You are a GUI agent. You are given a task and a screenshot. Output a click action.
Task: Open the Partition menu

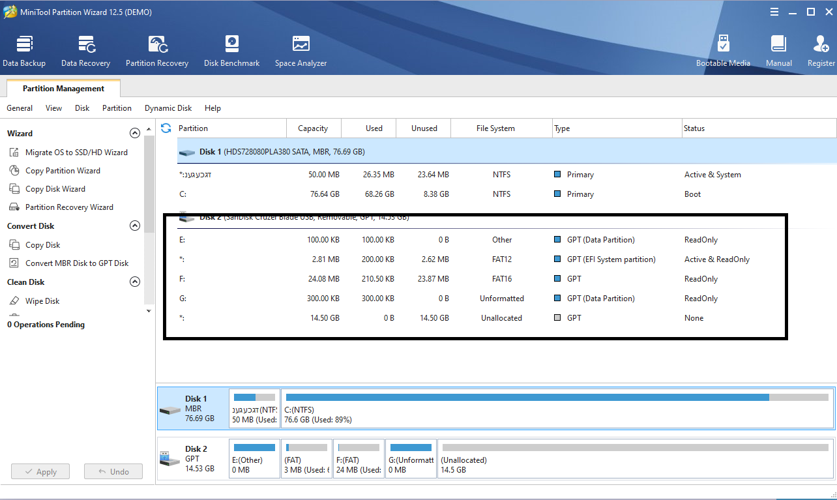click(117, 108)
